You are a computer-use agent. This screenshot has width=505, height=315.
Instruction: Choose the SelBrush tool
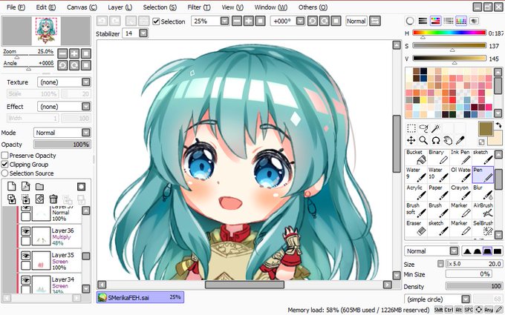coord(483,228)
